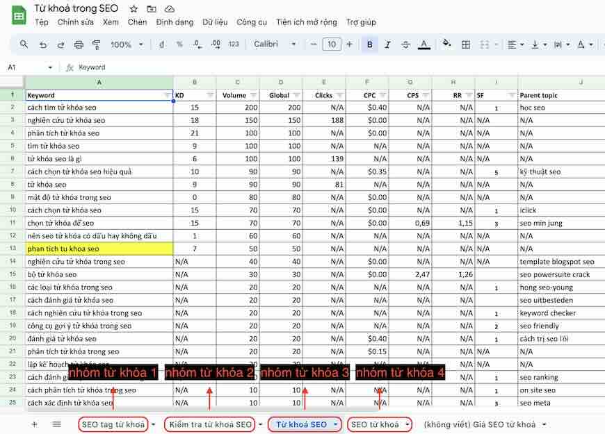Print the spreadsheet

click(x=79, y=44)
